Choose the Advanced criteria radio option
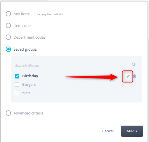The width and height of the screenshot is (149, 142). click(8, 113)
